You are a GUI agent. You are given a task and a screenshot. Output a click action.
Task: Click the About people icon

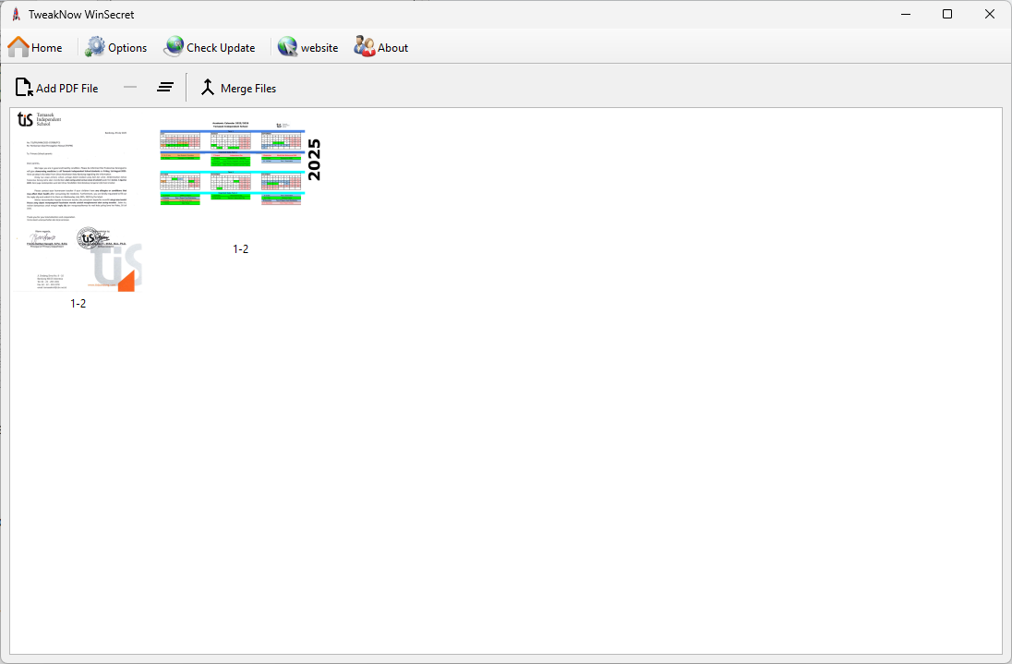pyautogui.click(x=365, y=47)
